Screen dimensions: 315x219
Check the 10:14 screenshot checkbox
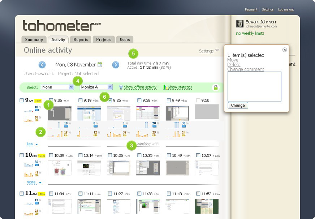pyautogui.click(x=80, y=155)
